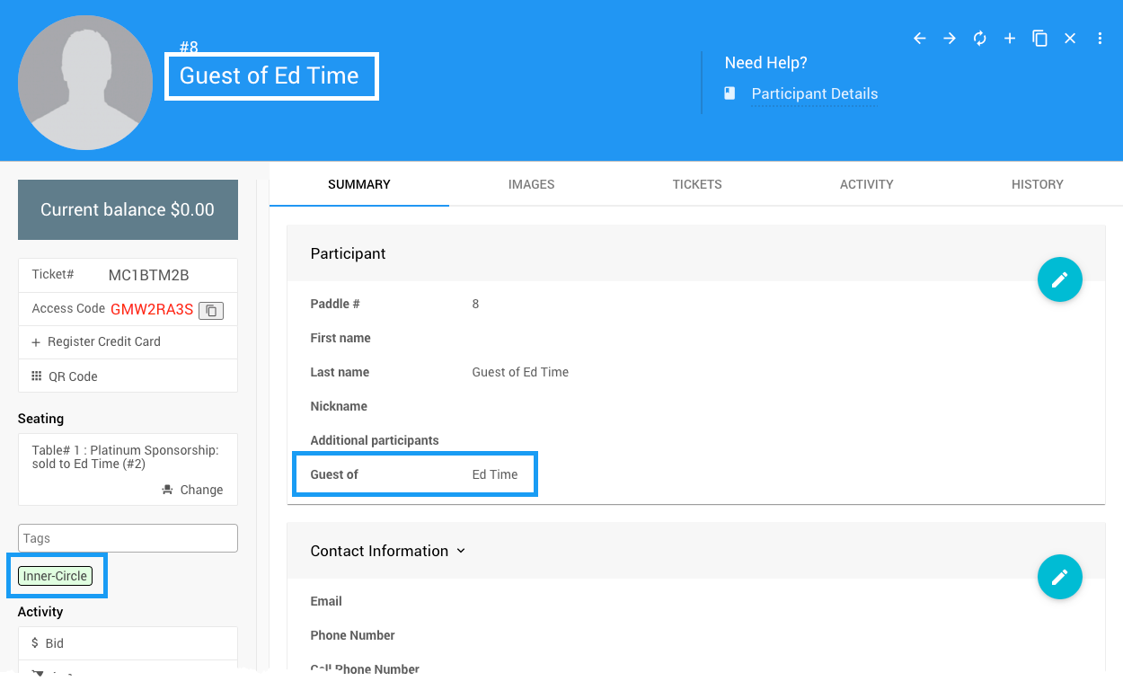Collapse the Contact Information section chevron
The image size is (1123, 699).
click(x=461, y=551)
